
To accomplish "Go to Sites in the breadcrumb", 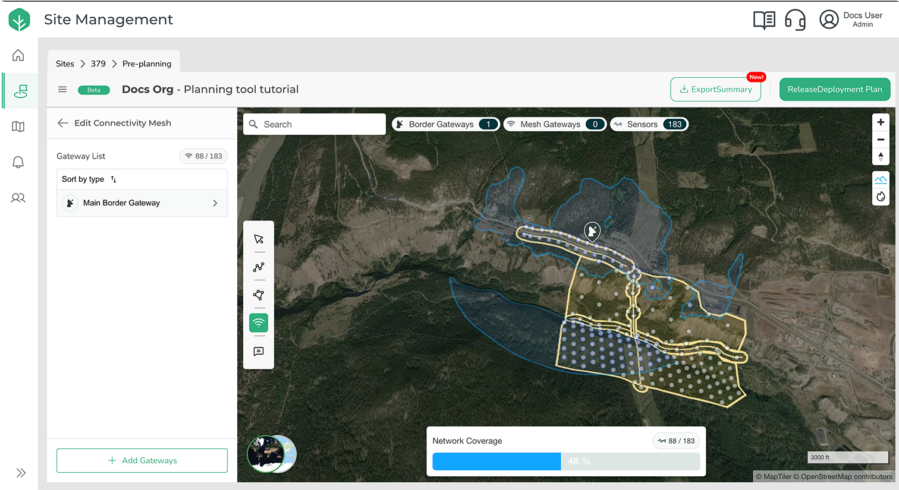I will click(x=65, y=64).
